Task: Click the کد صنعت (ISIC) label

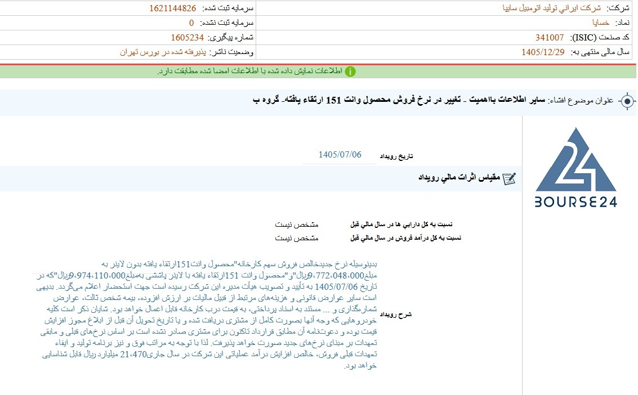Action: (600, 37)
